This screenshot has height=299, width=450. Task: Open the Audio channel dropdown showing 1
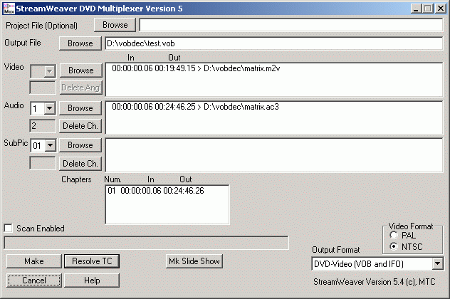click(x=50, y=108)
